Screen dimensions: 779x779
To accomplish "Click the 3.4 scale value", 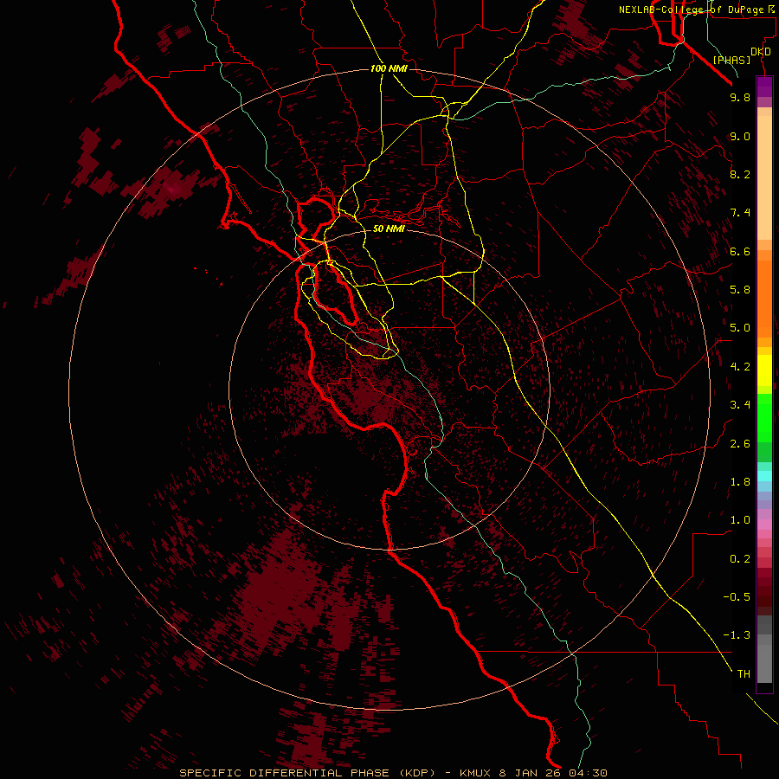I will (740, 405).
